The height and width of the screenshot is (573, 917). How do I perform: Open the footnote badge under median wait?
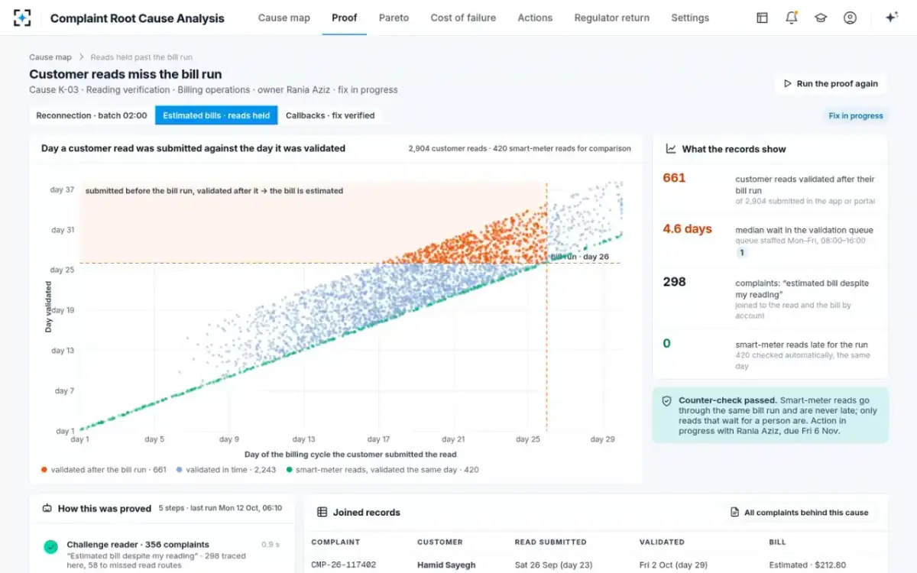point(741,253)
